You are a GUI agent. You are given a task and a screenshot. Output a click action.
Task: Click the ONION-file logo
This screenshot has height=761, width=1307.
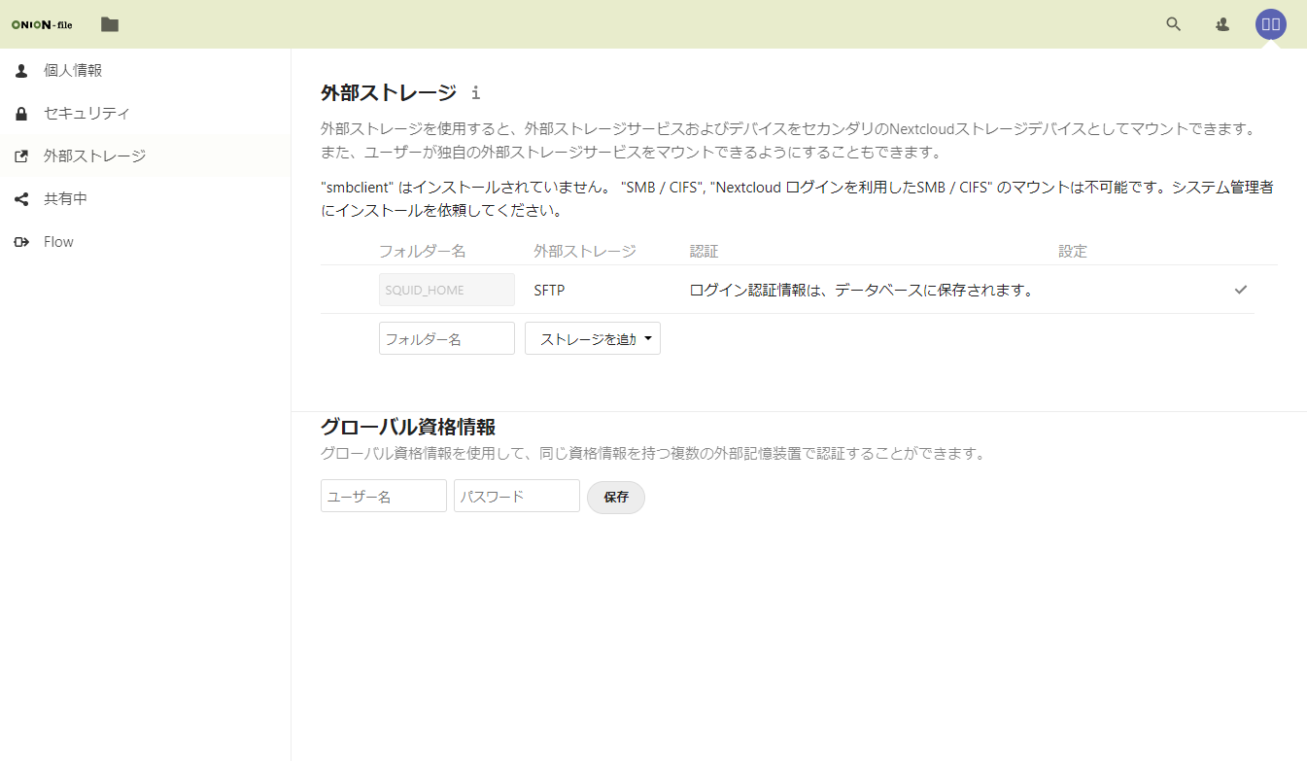coord(42,24)
